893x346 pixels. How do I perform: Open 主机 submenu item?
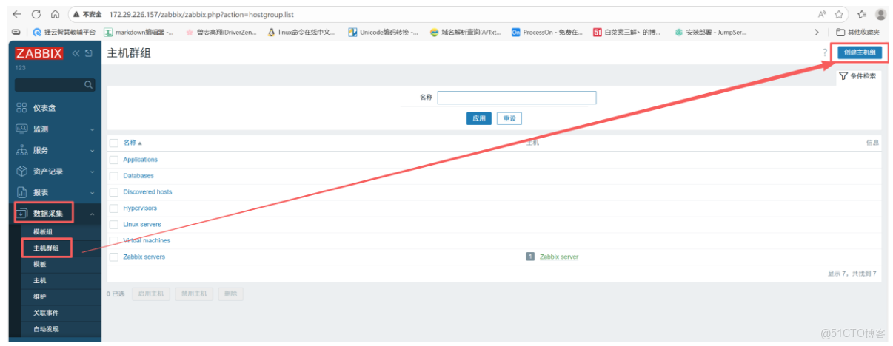coord(40,281)
